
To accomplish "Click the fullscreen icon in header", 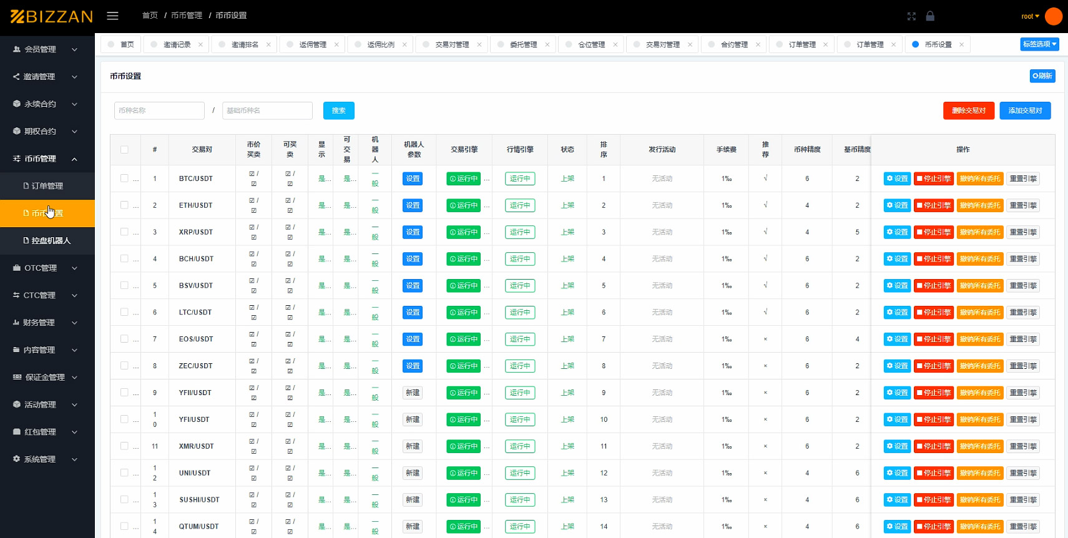I will (x=911, y=16).
